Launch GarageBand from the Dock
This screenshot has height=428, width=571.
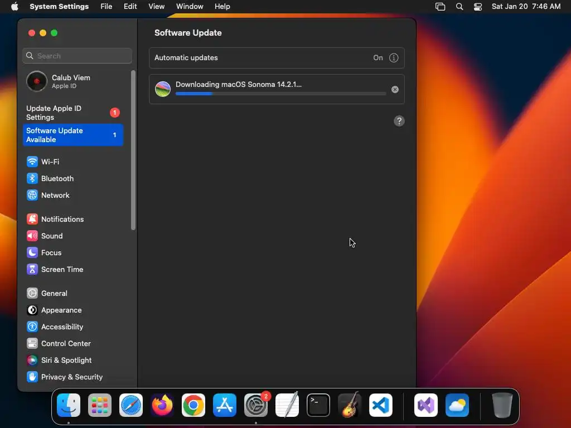[350, 405]
